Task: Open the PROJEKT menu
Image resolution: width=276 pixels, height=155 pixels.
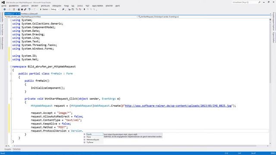Action: pyautogui.click(x=35, y=6)
